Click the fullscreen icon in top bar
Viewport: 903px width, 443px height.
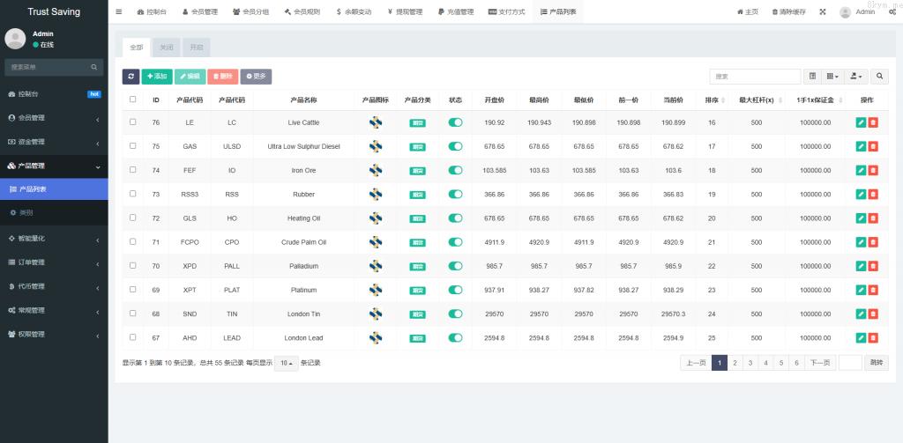pos(823,12)
